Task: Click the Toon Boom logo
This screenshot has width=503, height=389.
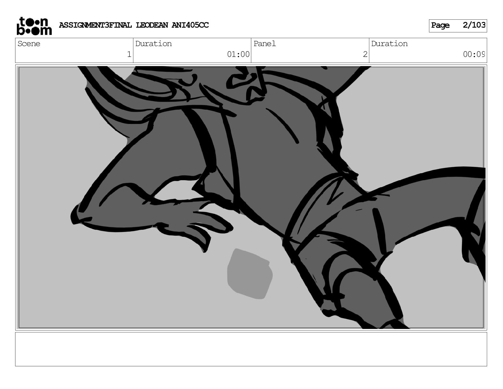Action: [34, 26]
